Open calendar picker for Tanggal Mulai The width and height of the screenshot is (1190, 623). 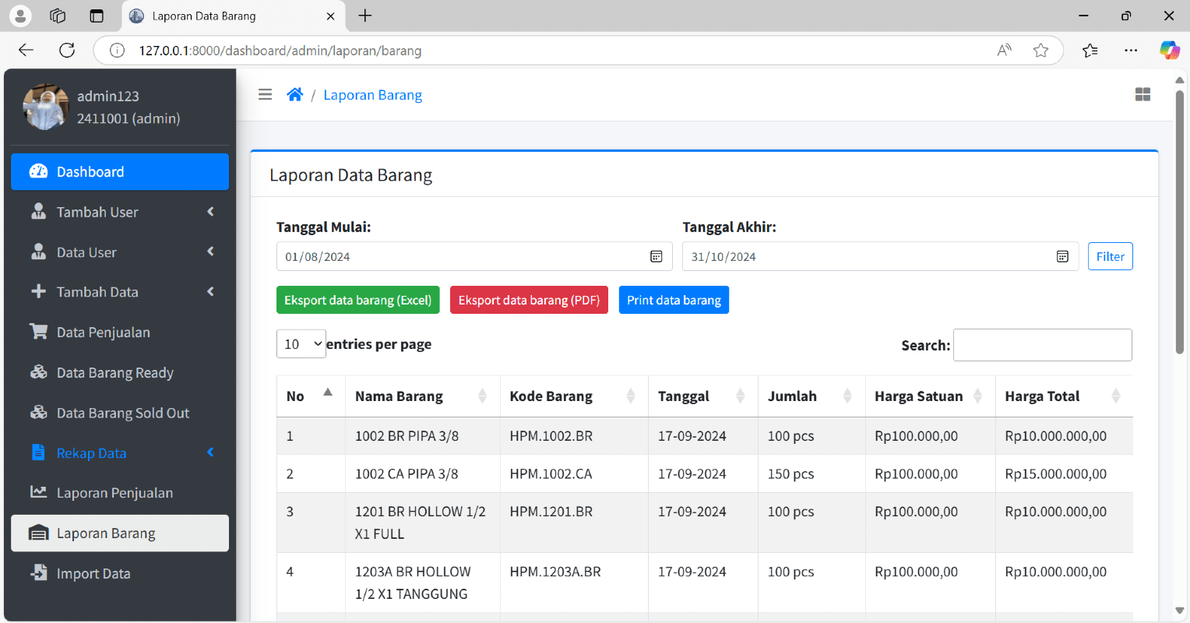click(x=657, y=256)
